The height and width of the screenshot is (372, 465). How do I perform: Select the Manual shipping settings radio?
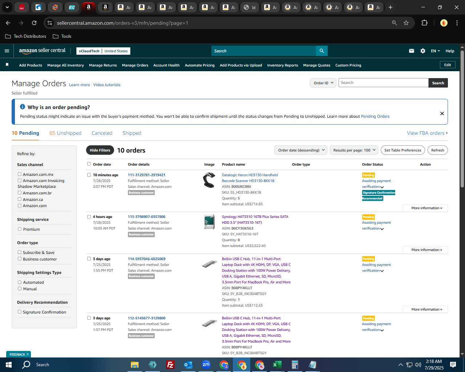click(x=20, y=288)
